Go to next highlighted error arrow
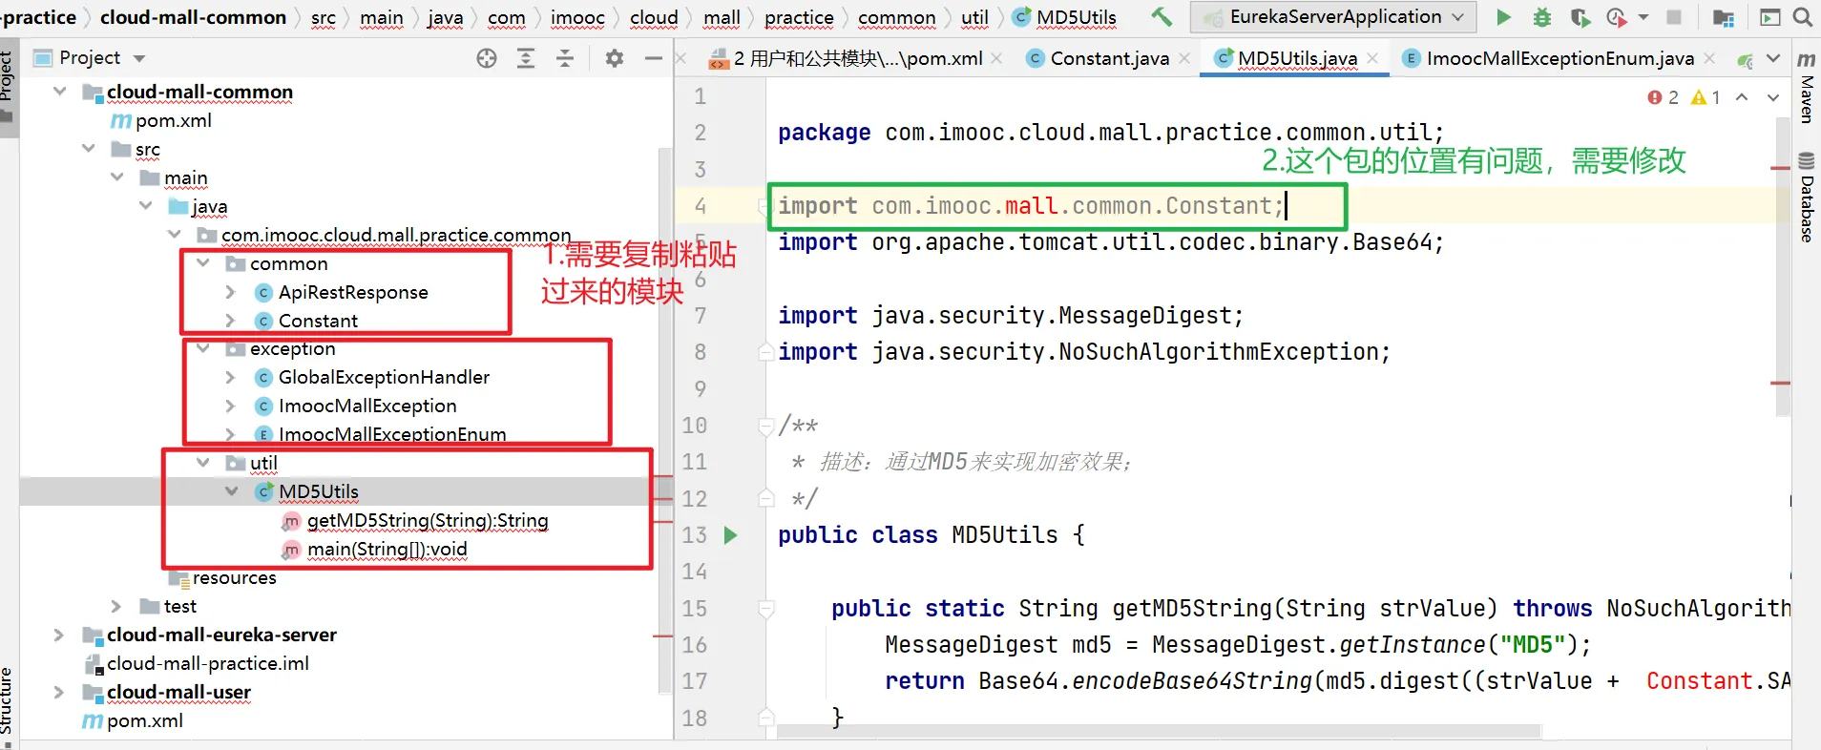 pos(1772,97)
